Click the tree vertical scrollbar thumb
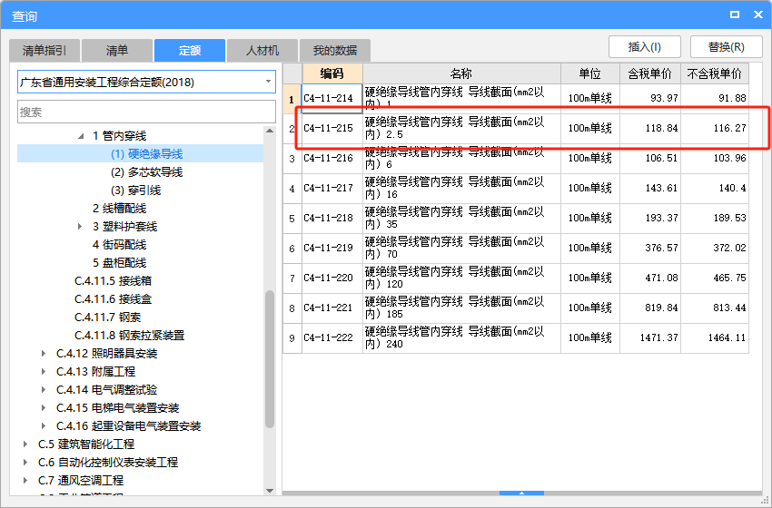The image size is (772, 508). pos(270,359)
